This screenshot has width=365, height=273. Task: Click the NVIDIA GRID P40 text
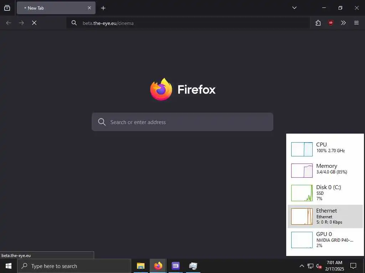(335, 240)
